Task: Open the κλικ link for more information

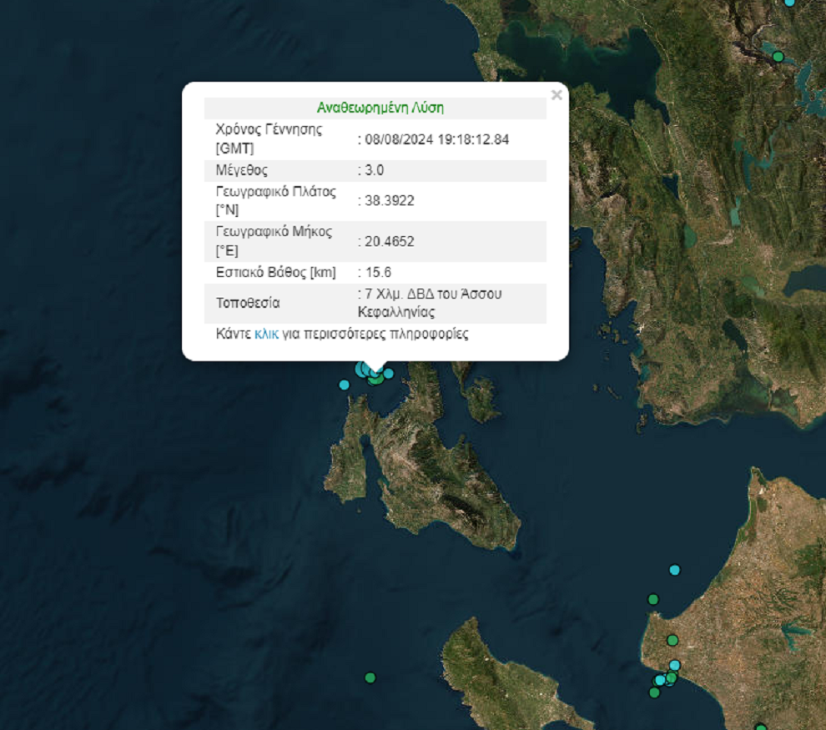Action: [266, 334]
